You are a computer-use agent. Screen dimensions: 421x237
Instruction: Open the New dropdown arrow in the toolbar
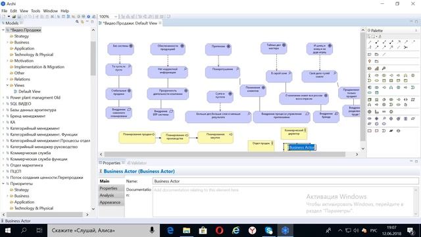click(9, 16)
